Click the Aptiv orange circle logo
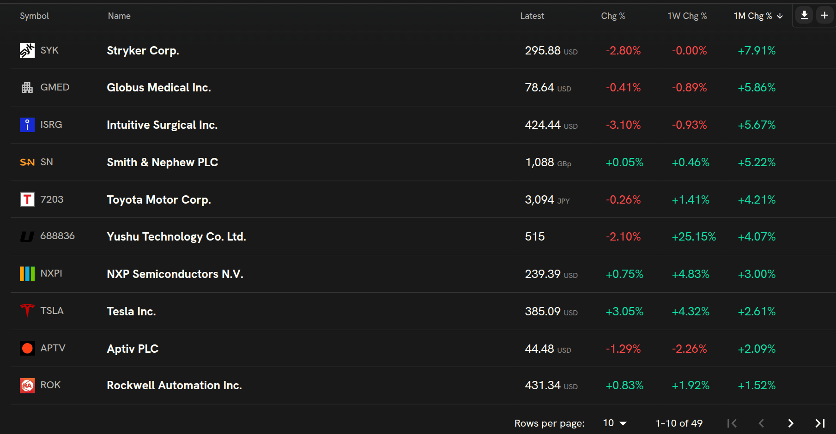 (x=27, y=348)
